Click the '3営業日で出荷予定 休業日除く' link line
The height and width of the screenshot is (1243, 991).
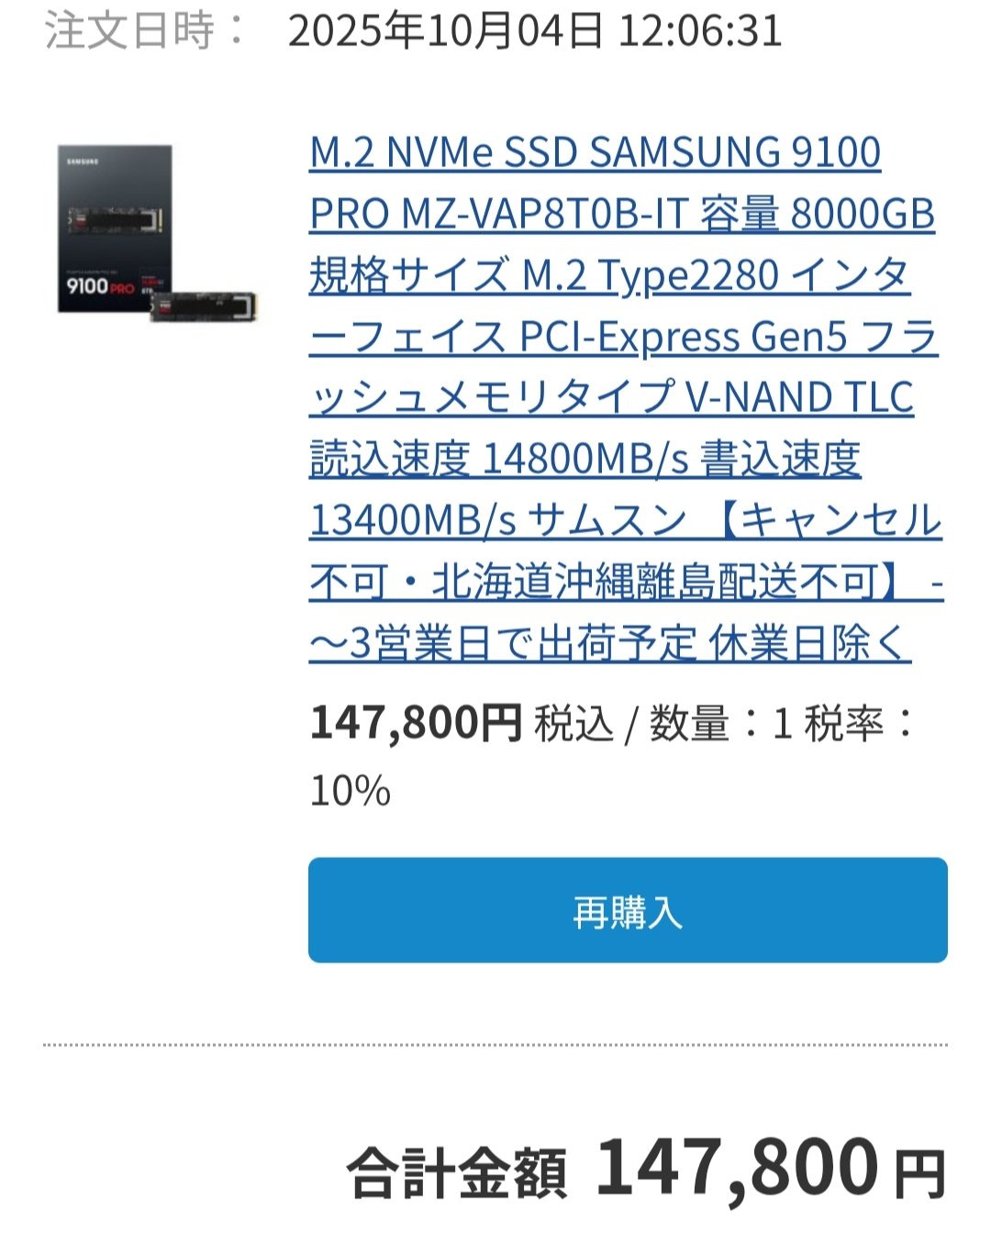610,644
